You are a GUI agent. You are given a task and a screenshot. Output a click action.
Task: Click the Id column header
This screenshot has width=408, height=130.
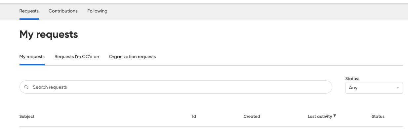click(194, 116)
